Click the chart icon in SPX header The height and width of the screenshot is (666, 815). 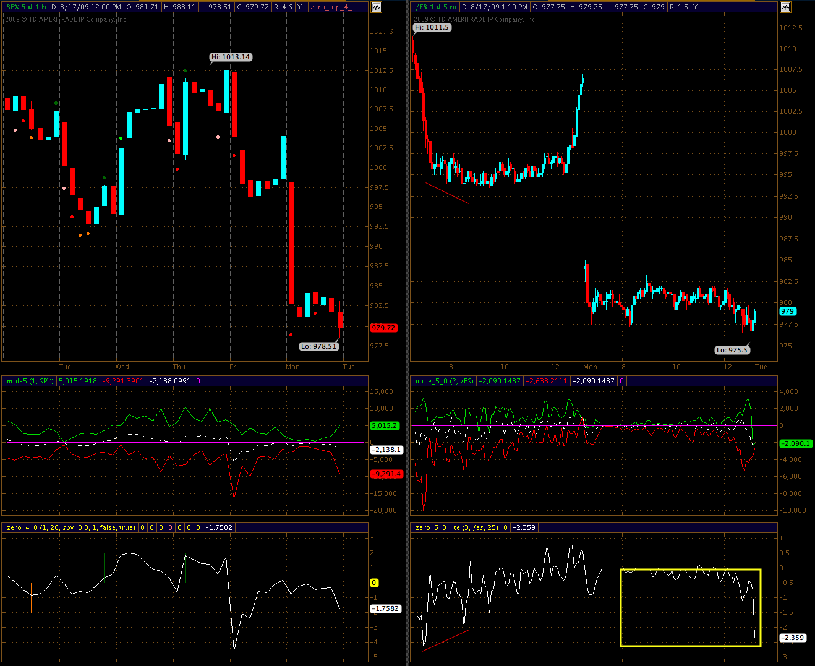(x=376, y=7)
